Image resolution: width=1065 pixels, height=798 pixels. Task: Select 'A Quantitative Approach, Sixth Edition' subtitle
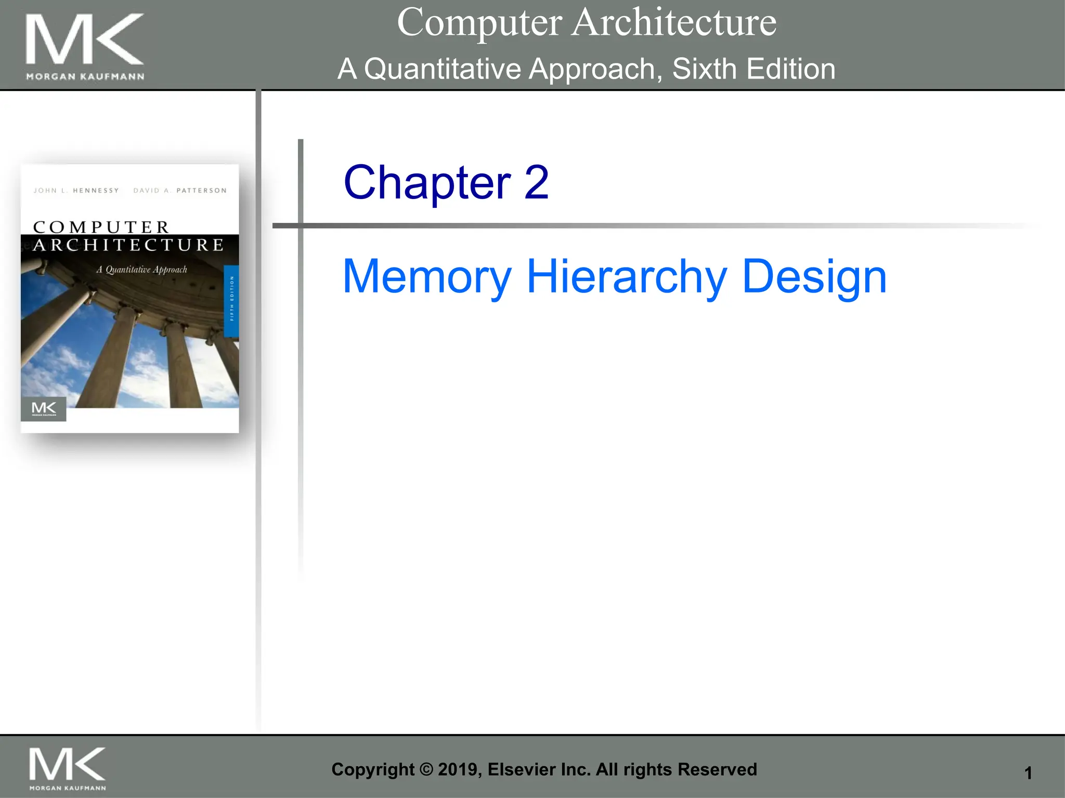pos(586,69)
